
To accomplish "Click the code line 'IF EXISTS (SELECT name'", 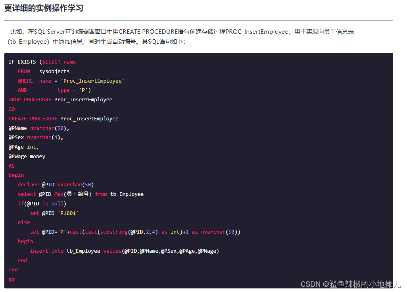I will (x=42, y=62).
